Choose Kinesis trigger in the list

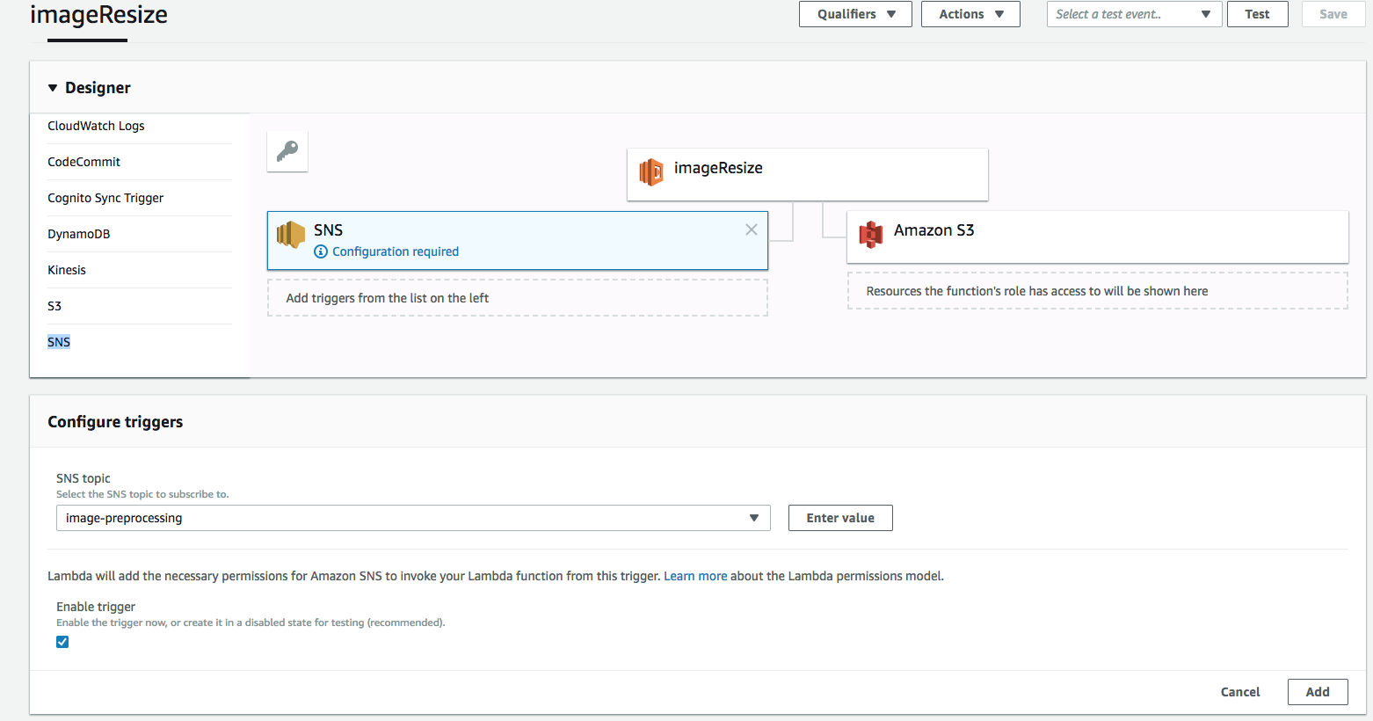tap(67, 270)
